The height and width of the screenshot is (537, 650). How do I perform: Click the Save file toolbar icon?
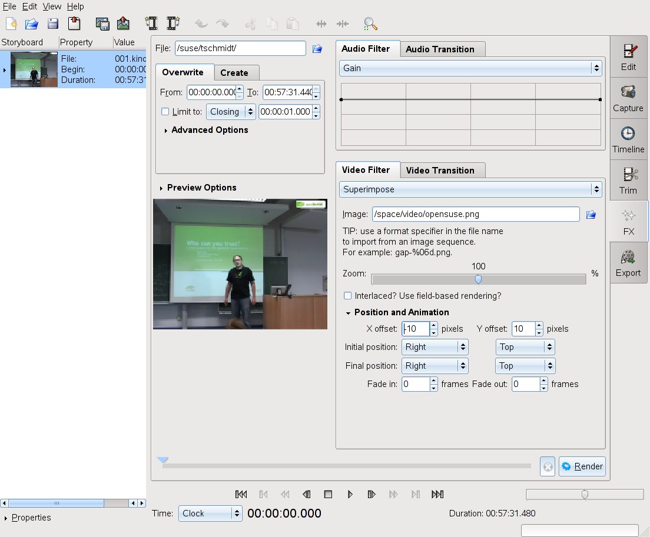tap(53, 24)
